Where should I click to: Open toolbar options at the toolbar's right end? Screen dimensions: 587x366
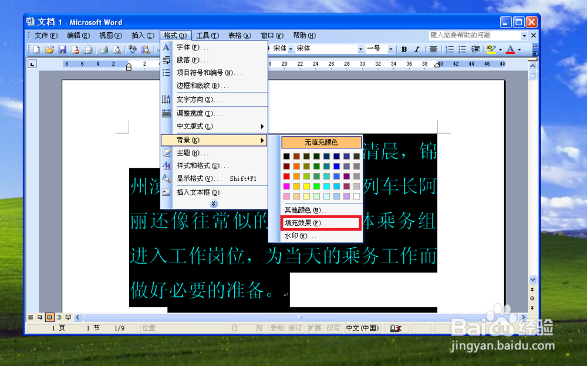[535, 49]
